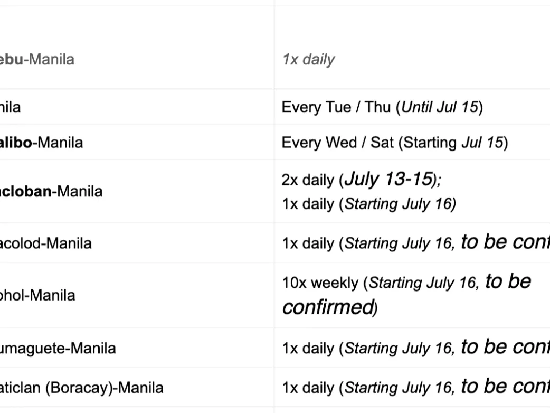This screenshot has height=413, width=550.
Task: Select the Bohol-Manila route cell
Action: (37, 295)
